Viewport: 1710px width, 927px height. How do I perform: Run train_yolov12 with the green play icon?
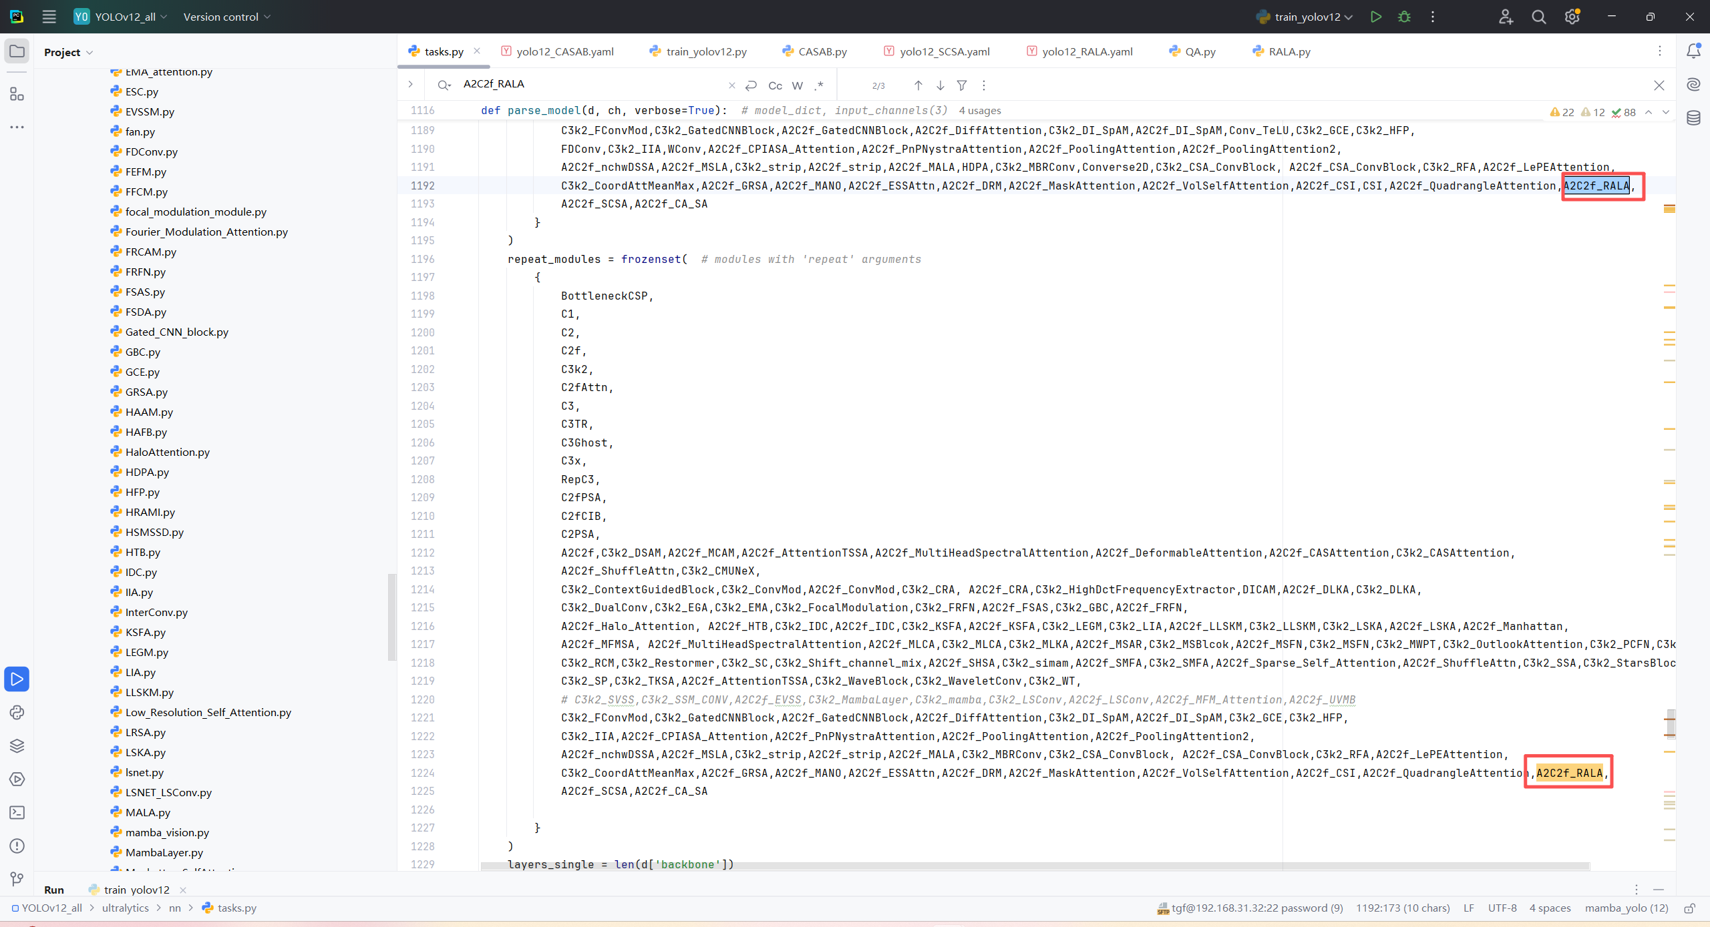(1375, 17)
